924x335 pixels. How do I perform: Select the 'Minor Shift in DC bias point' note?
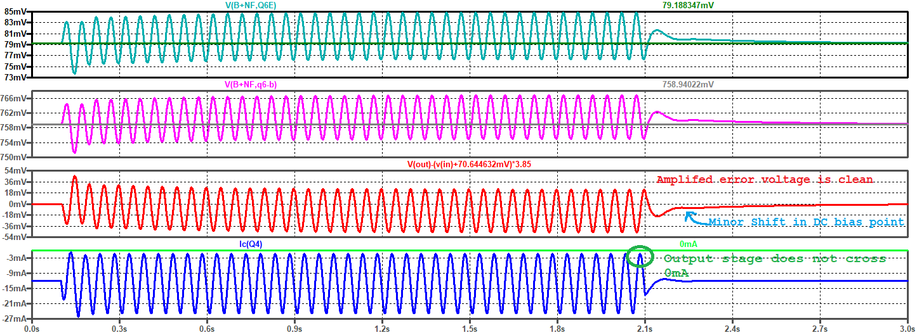(x=806, y=222)
